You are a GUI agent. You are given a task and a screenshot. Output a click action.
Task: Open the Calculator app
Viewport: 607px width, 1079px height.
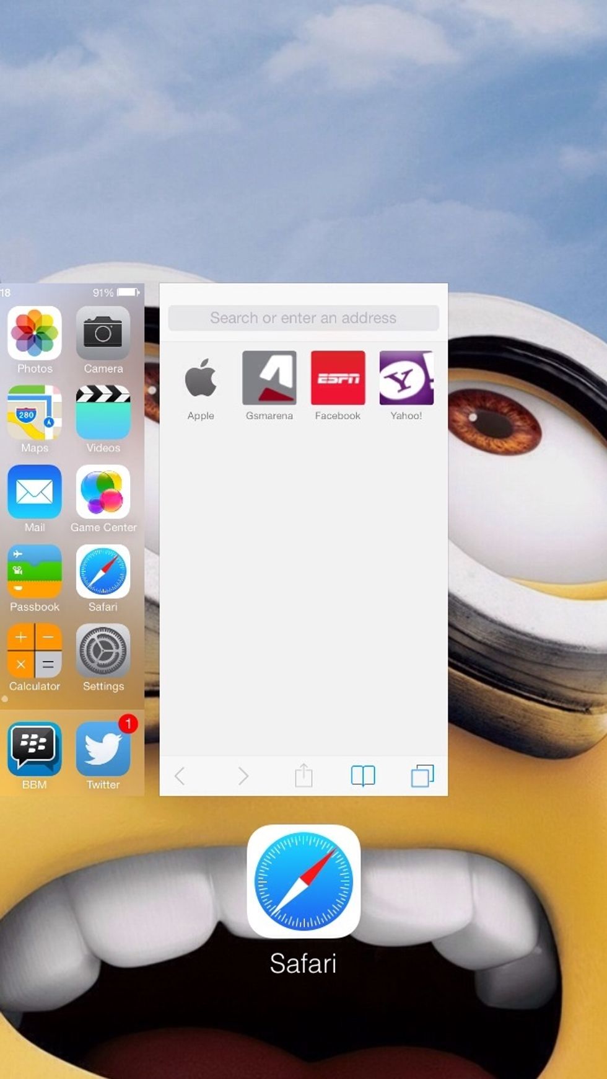(x=35, y=651)
